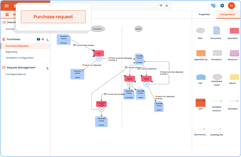The image size is (241, 157).
Task: Select the Resource component shape
Action: click(x=234, y=53)
